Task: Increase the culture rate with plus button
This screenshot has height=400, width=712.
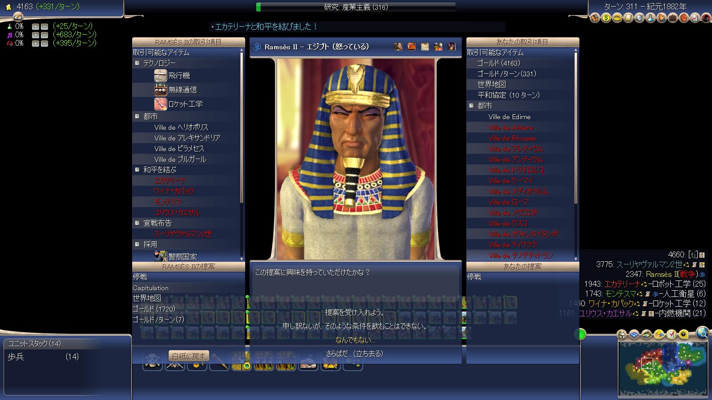Action: tap(36, 35)
